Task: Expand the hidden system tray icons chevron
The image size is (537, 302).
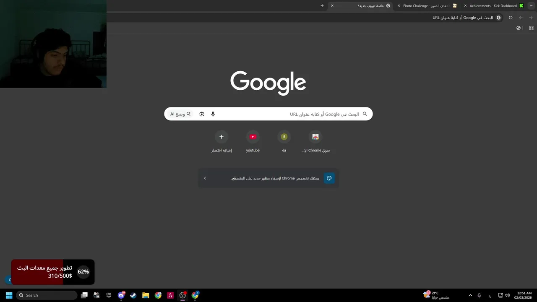Action: [x=470, y=295]
